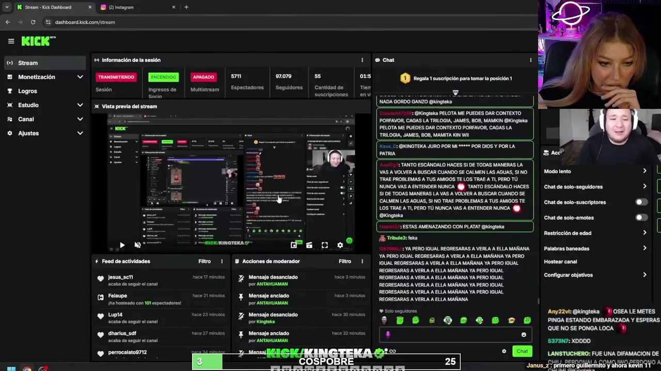Make the stream preview fullscreen
The height and width of the screenshot is (371, 661).
coord(324,245)
